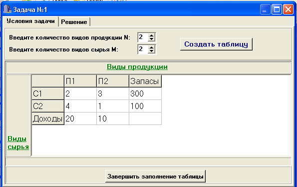Increase product types N with up arrow

151,35
